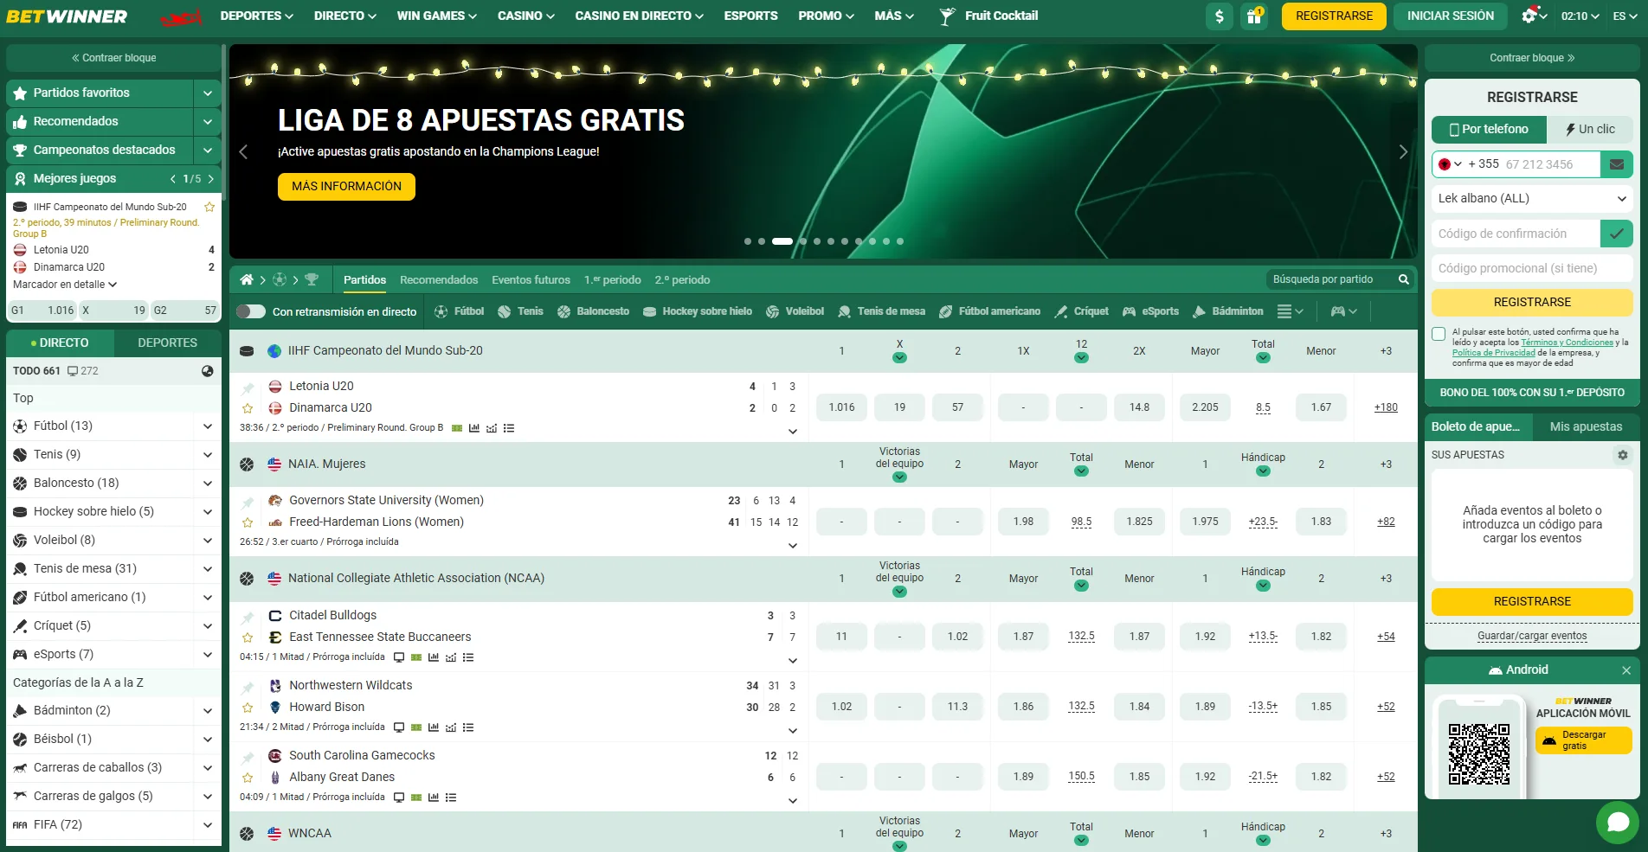This screenshot has height=852, width=1648.
Task: Filter by Fútbol americano in filter bar
Action: point(989,311)
